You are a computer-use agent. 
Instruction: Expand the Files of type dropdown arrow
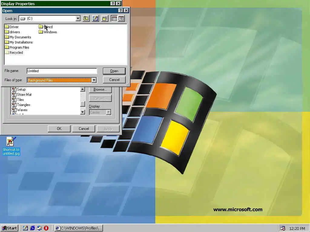pyautogui.click(x=94, y=80)
